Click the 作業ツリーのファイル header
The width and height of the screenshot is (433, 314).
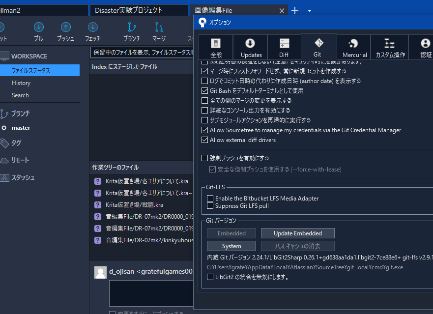[115, 168]
